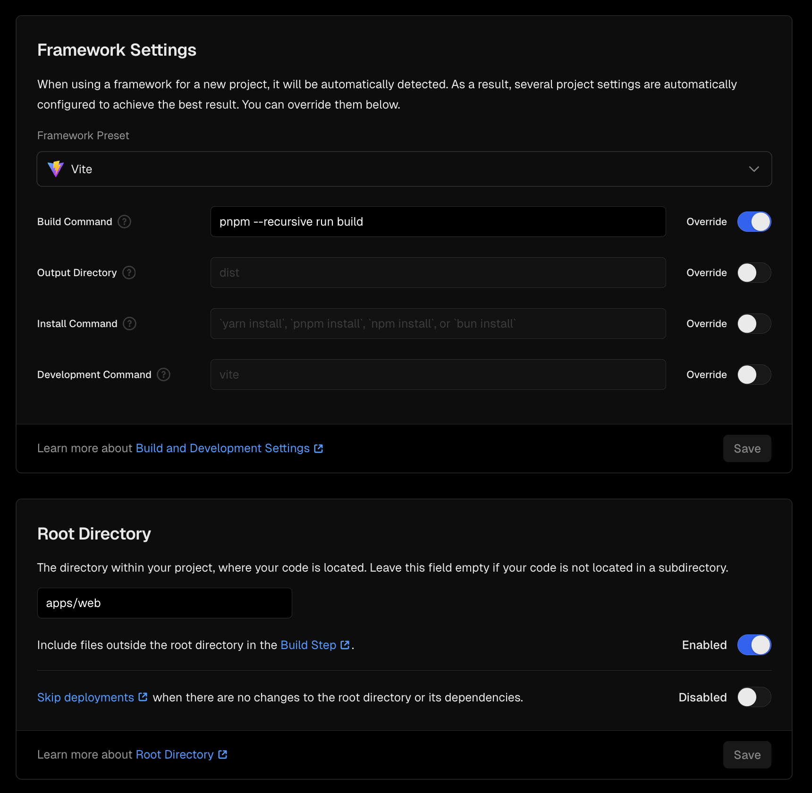Click the Install Command help icon
Image resolution: width=812 pixels, height=793 pixels.
(129, 324)
